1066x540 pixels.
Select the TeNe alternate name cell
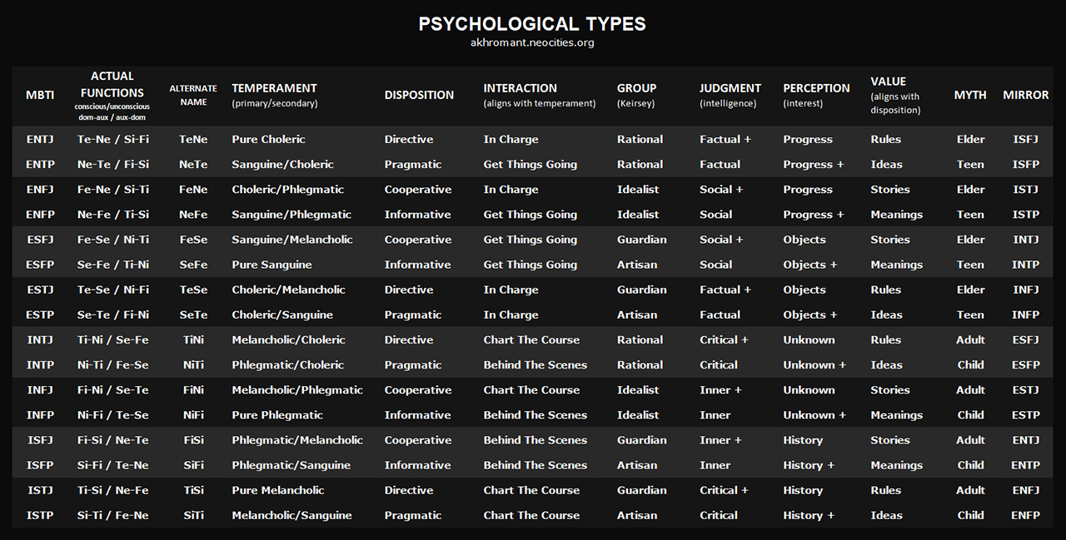[x=193, y=139]
